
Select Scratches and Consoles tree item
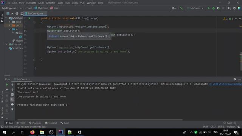click(16, 48)
